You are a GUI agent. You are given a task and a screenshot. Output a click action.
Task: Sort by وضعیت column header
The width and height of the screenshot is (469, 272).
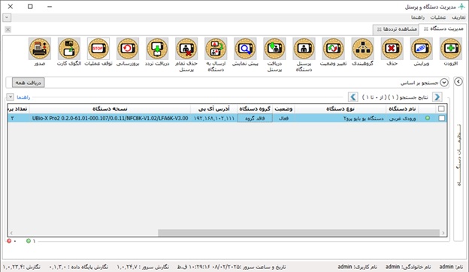pyautogui.click(x=283, y=109)
